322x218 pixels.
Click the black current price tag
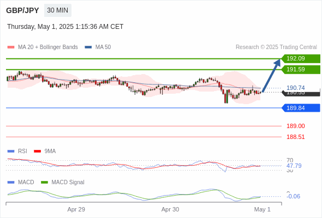click(301, 94)
